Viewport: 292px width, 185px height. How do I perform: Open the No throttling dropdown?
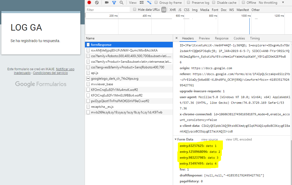pyautogui.click(x=272, y=3)
